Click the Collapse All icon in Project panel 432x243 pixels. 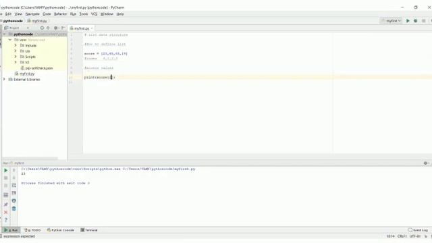tap(48, 28)
